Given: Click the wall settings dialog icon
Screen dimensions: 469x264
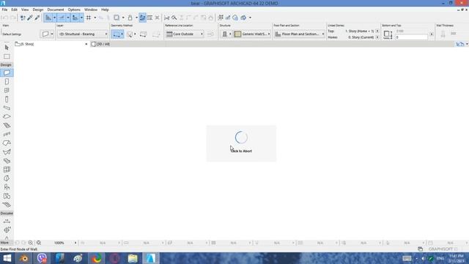Looking at the screenshot, I should [x=45, y=34].
